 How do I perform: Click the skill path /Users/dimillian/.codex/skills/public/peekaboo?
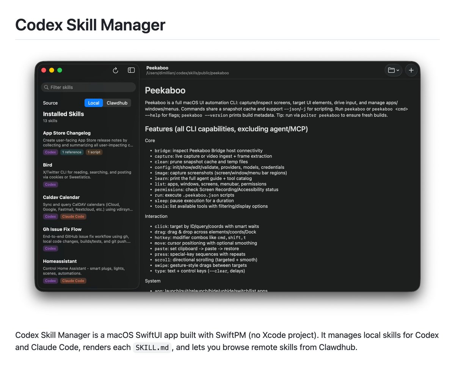tap(188, 73)
